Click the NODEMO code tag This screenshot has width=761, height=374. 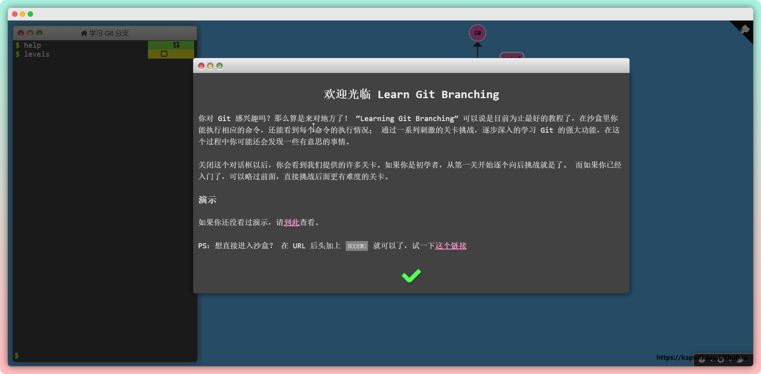[x=357, y=246]
